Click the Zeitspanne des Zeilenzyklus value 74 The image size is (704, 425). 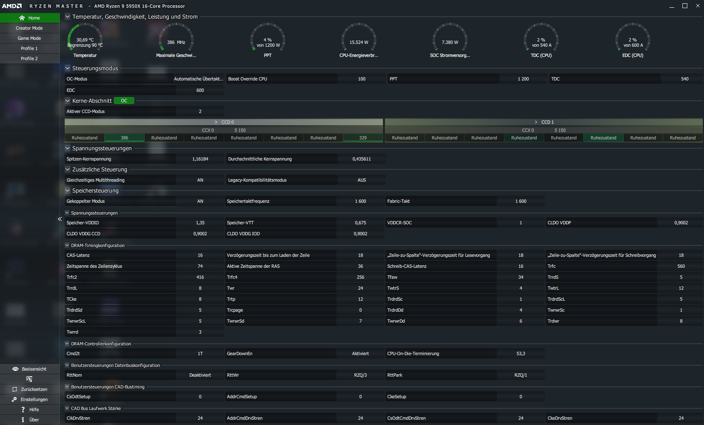click(x=200, y=266)
